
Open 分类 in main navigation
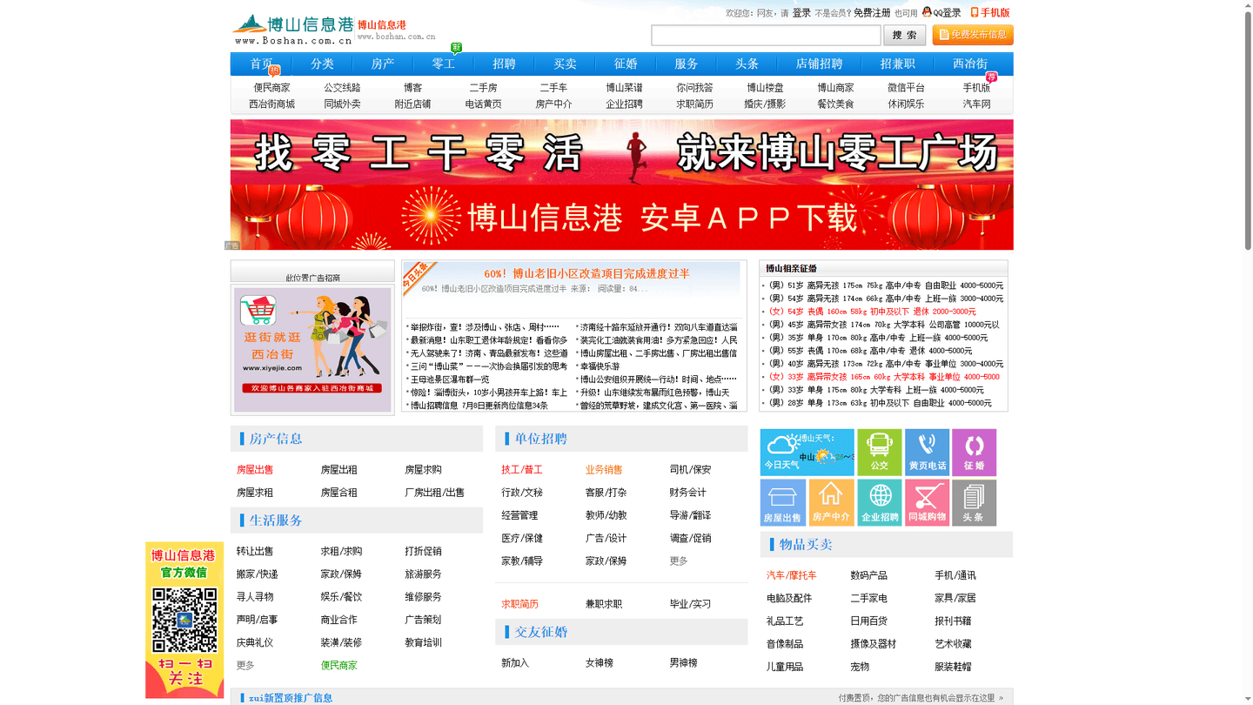(x=322, y=64)
